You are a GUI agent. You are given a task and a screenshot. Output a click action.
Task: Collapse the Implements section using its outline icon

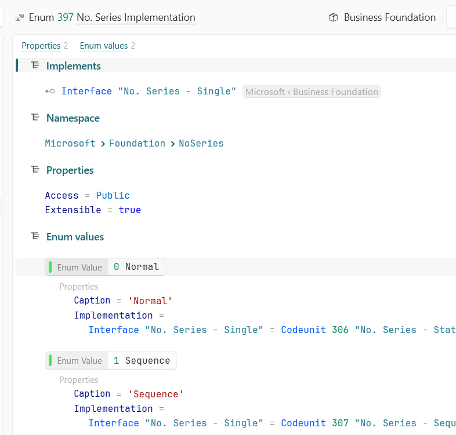(35, 65)
